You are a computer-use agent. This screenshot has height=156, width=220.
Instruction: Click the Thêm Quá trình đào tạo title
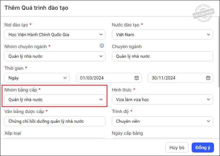pyautogui.click(x=36, y=8)
